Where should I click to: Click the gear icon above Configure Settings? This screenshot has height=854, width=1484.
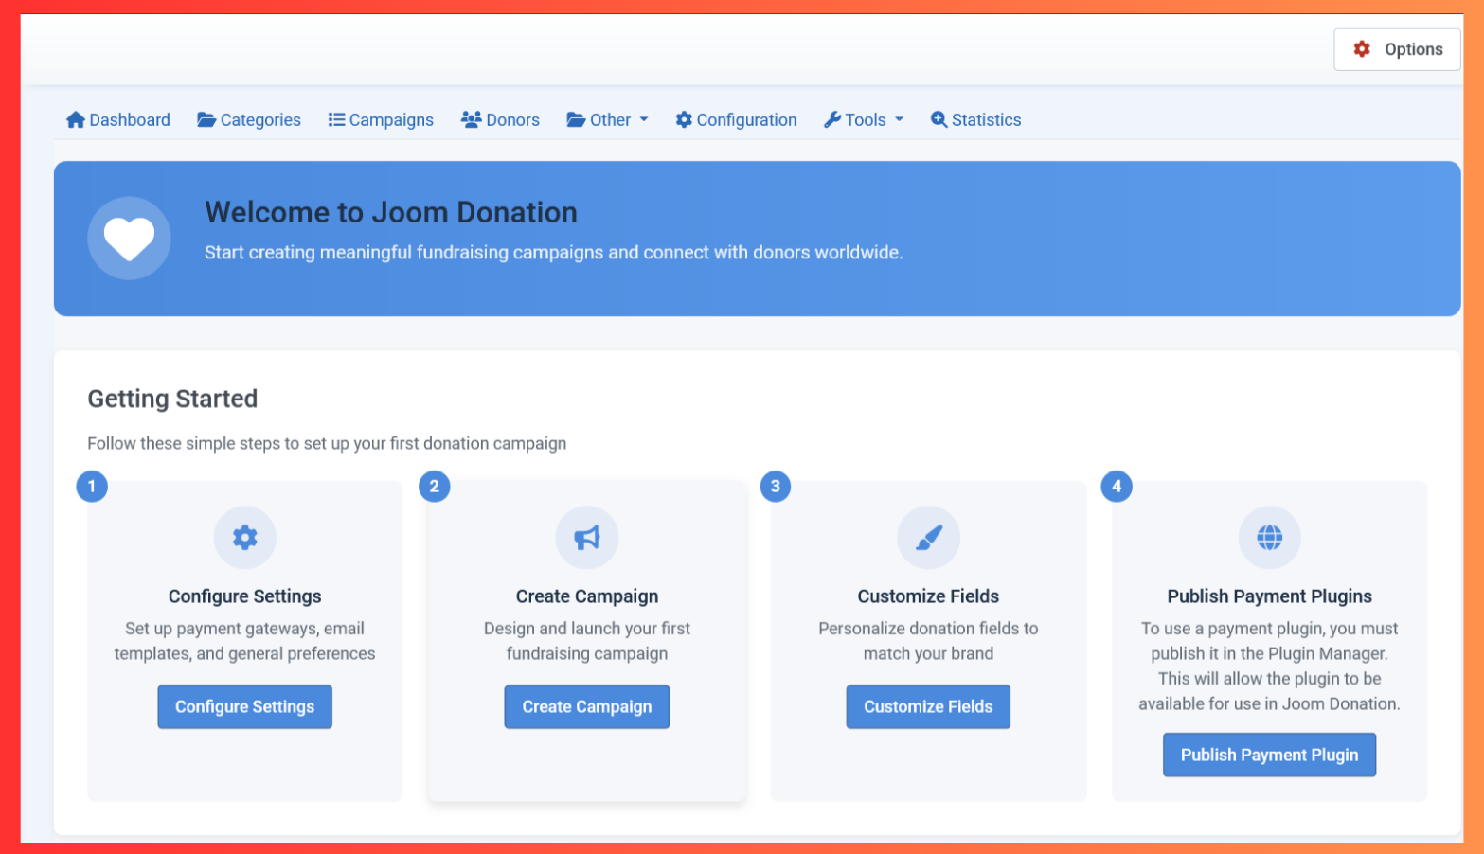click(244, 538)
